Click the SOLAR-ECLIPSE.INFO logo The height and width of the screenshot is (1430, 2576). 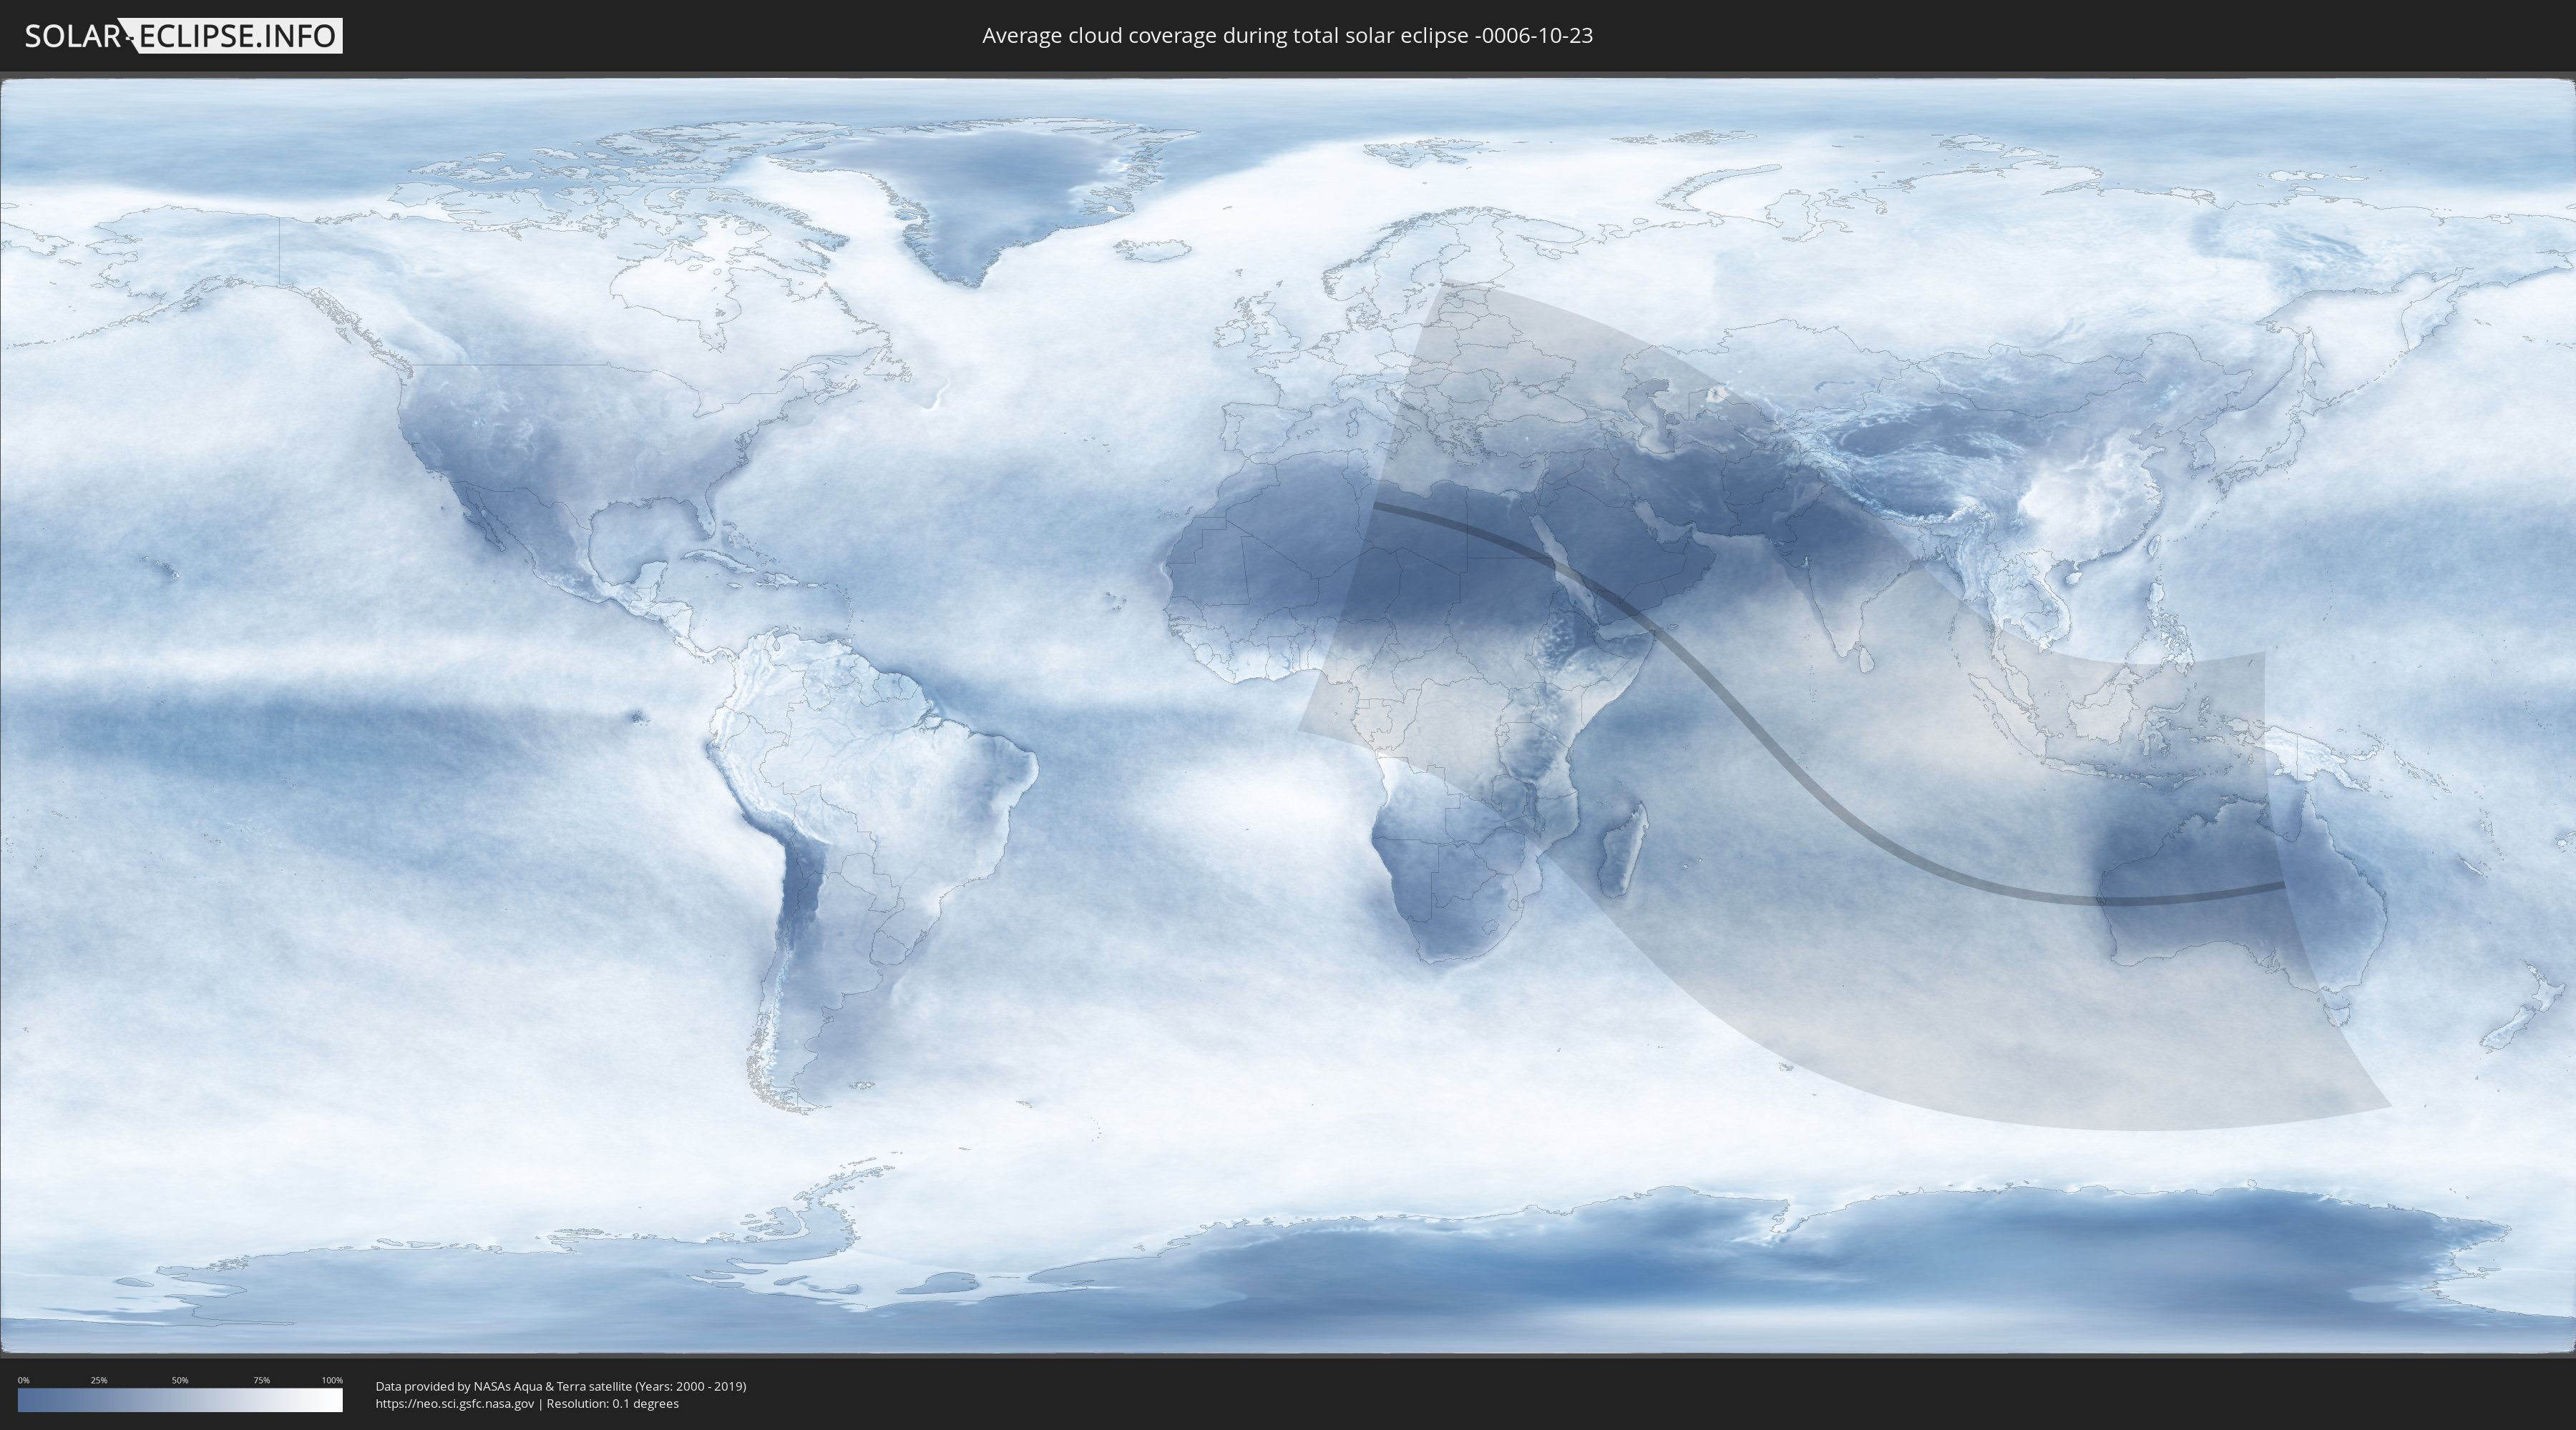[x=183, y=36]
